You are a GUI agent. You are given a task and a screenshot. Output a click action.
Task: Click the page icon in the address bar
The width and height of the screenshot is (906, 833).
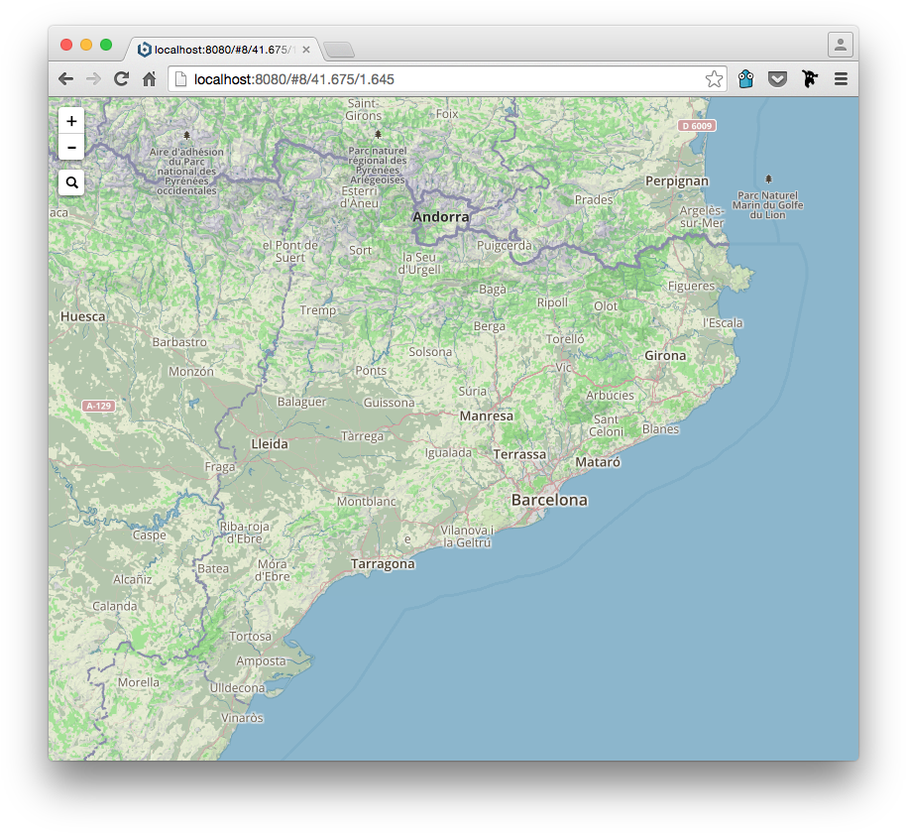180,77
